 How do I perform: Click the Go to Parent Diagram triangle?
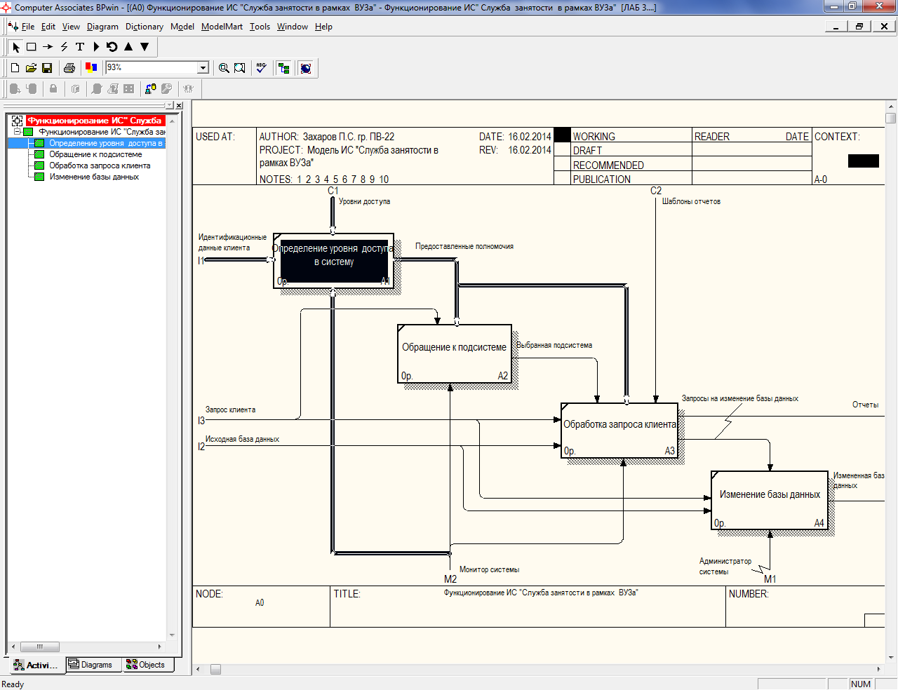[x=128, y=47]
